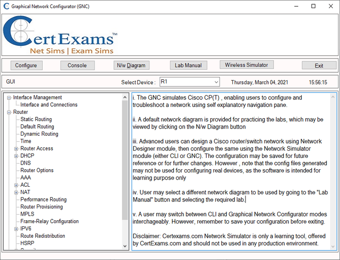The image size is (340, 260).
Task: Choose Frame-Relay Configuration in the tree
Action: click(50, 221)
